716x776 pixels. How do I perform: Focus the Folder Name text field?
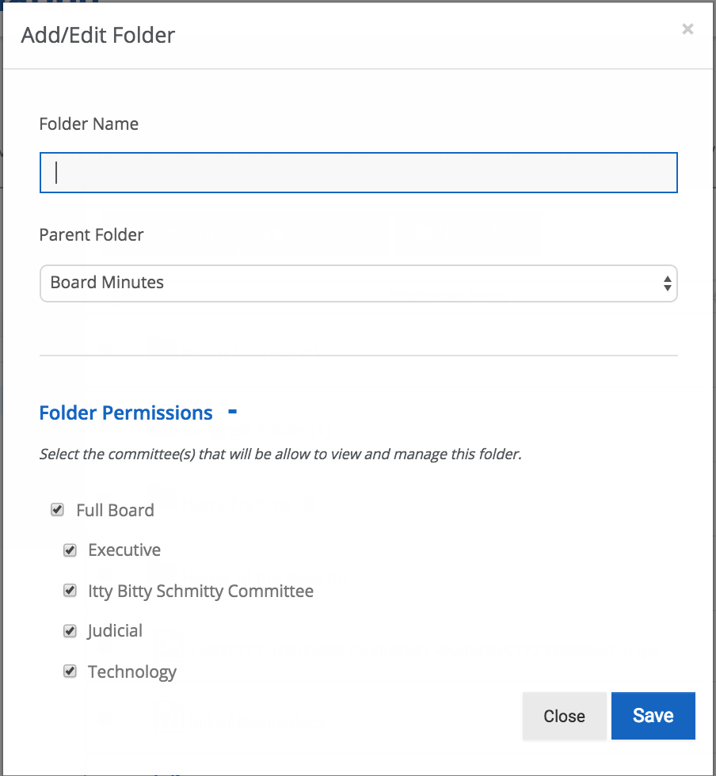[359, 173]
